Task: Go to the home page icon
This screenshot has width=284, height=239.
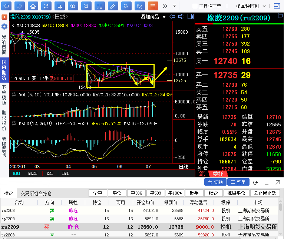Action: 33,6
